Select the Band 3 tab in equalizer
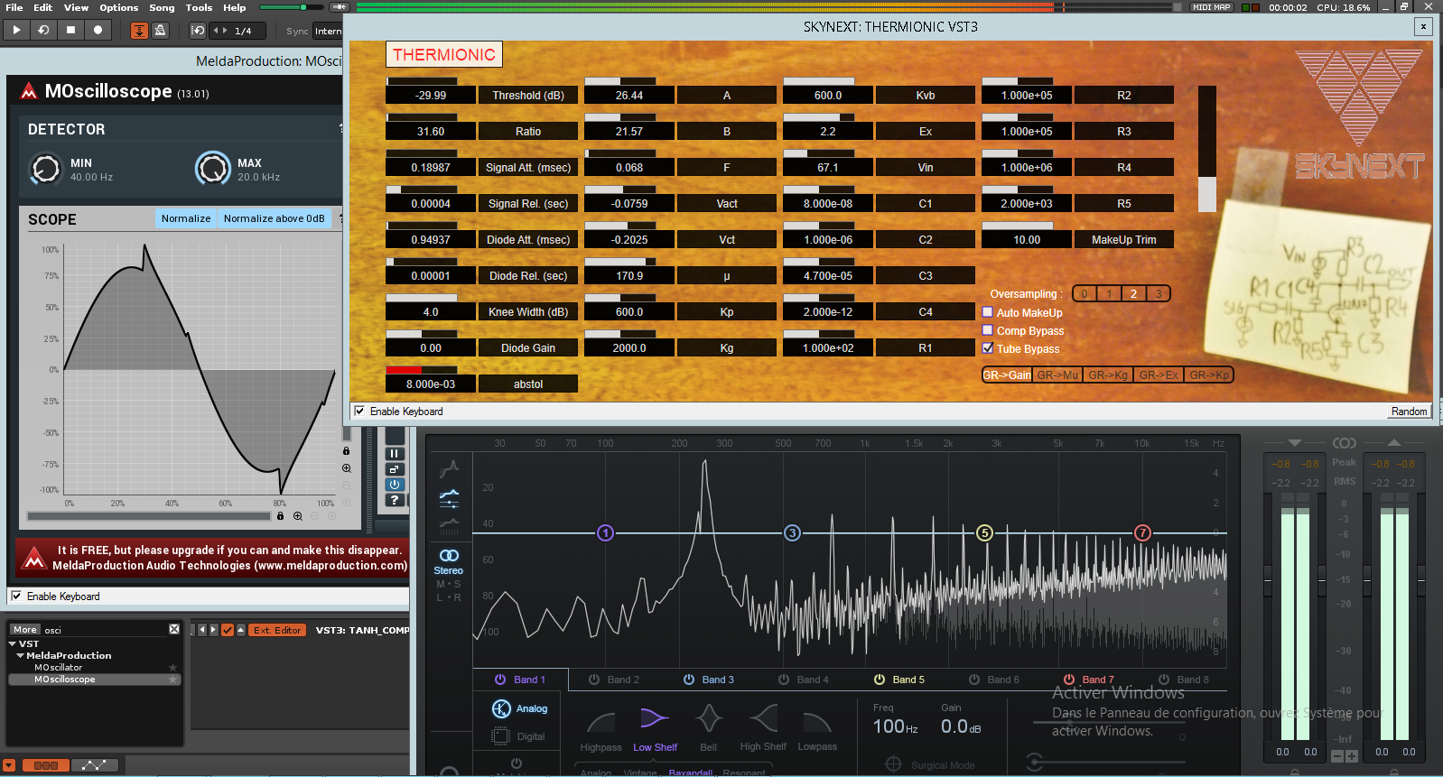The image size is (1443, 777). [718, 680]
